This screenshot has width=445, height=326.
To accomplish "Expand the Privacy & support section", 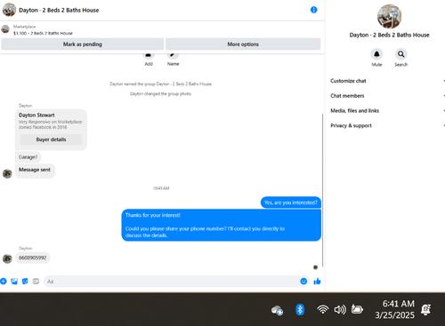I will tap(387, 125).
